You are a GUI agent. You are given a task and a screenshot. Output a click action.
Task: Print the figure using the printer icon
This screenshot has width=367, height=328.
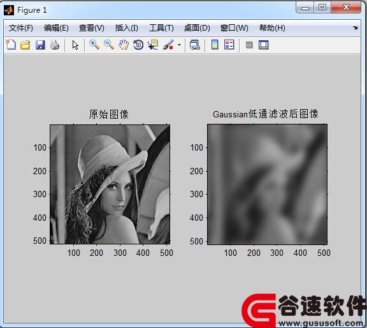55,45
